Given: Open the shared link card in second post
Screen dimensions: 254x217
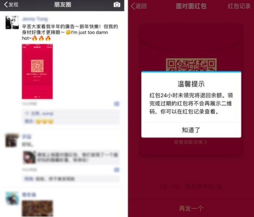Looking at the screenshot, I should 71,157.
